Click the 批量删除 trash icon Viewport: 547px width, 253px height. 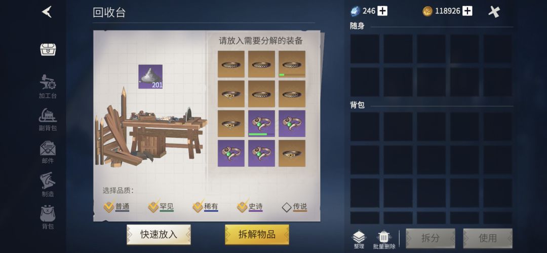tap(384, 240)
